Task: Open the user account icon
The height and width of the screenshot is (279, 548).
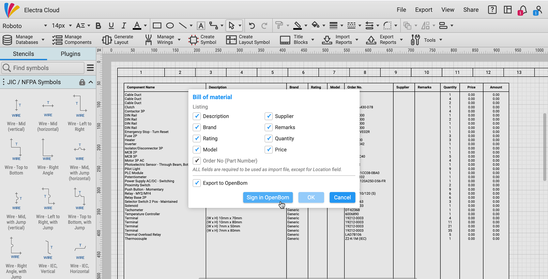Action: tap(538, 10)
